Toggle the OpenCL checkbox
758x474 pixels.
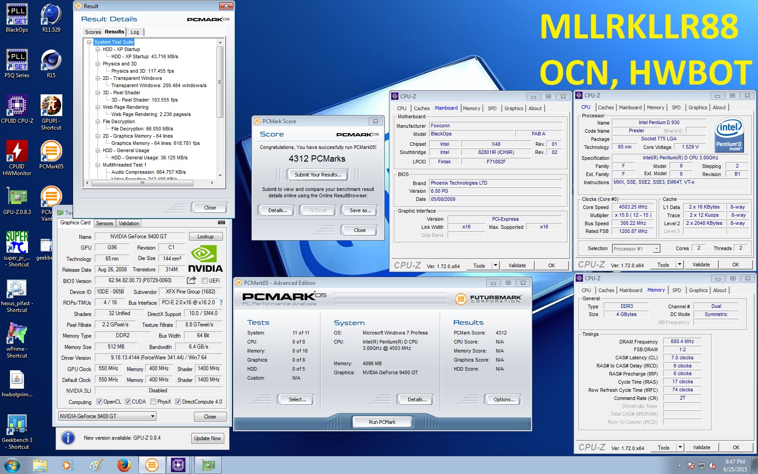coord(99,402)
